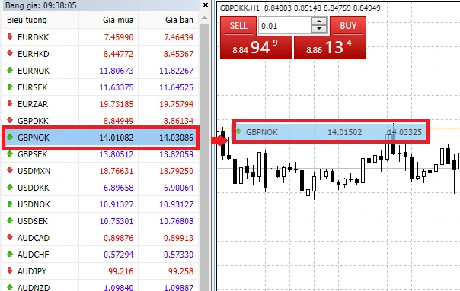The image size is (460, 291).
Task: Decrease lot volume with the down stepper arrow
Action: point(319,29)
